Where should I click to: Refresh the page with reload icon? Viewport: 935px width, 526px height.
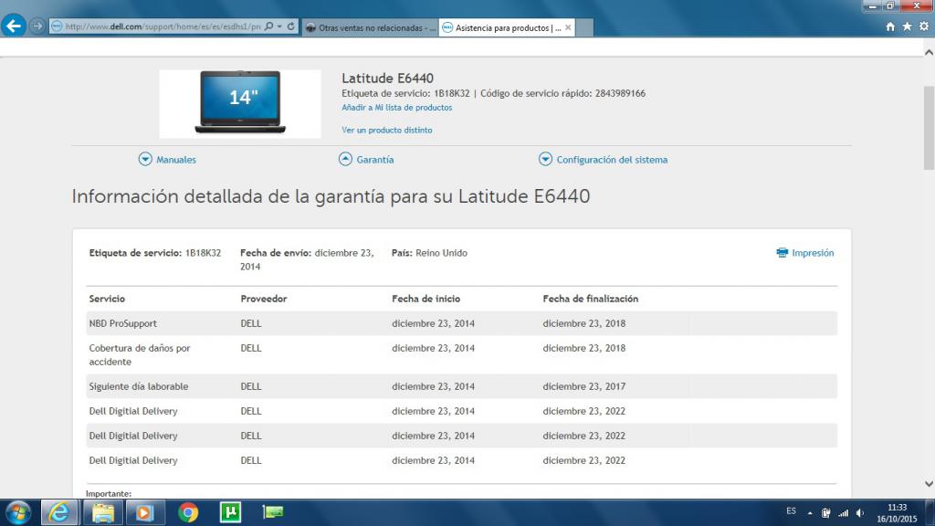(x=291, y=26)
